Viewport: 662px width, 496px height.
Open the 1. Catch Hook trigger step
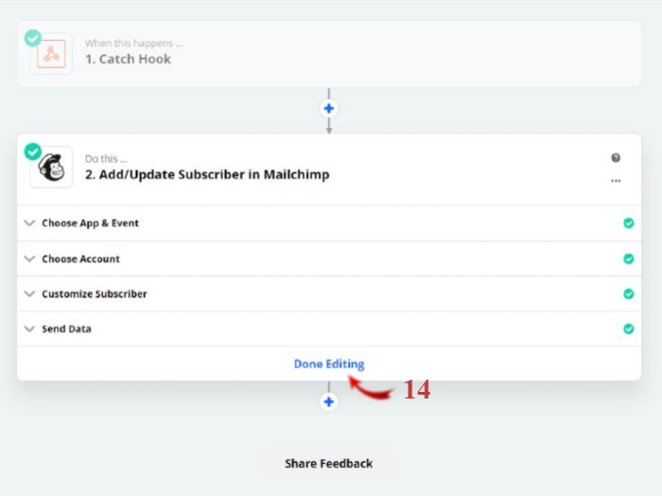click(x=329, y=54)
